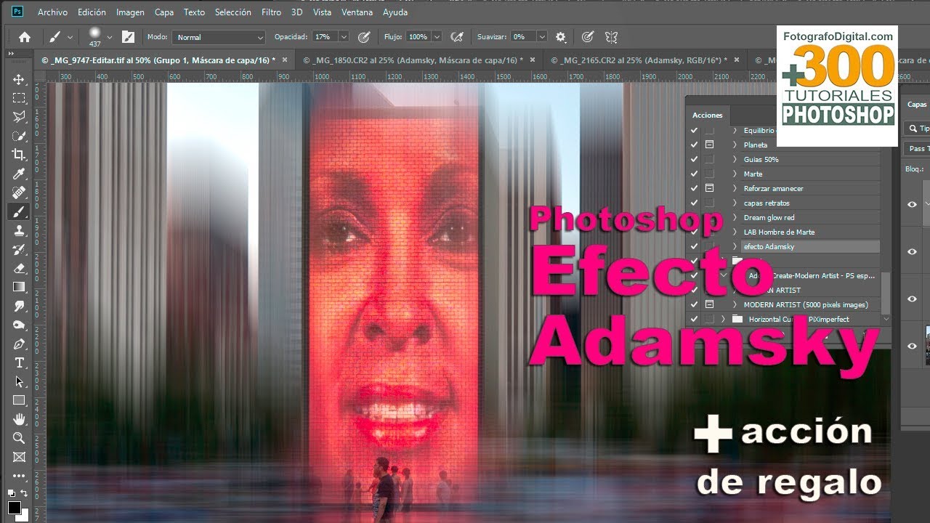Image resolution: width=930 pixels, height=523 pixels.
Task: Open smoothing options gear icon
Action: [560, 37]
